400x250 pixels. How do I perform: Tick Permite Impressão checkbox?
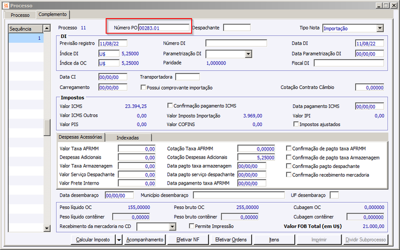191,226
